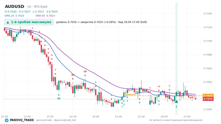Image resolution: width=221 pixels, height=124 pixels.
Task: Click the 23:00 time axis label
Action: (x=187, y=116)
